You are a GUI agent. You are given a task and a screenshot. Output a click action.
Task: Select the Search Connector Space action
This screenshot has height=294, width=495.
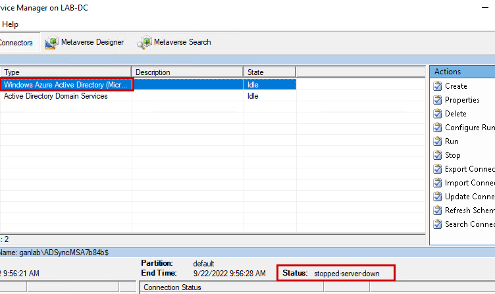click(469, 224)
